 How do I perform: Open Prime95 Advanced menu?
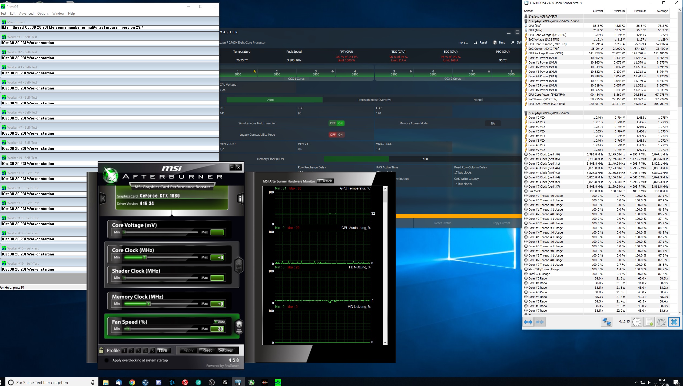26,14
